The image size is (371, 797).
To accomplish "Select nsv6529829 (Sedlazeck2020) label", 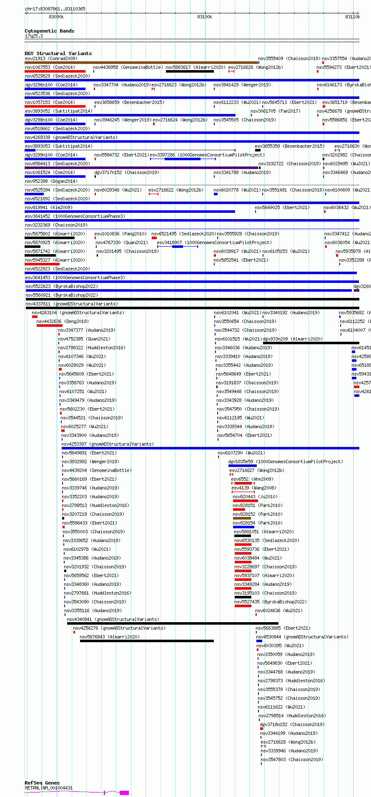I will point(57,76).
